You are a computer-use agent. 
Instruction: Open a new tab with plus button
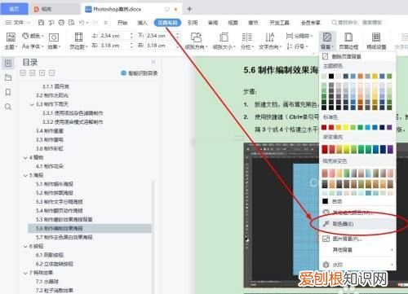pyautogui.click(x=189, y=9)
